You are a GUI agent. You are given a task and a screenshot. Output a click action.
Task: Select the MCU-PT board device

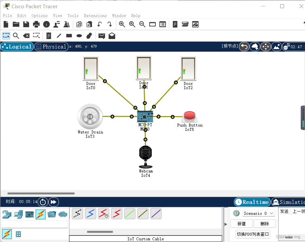pyautogui.click(x=145, y=116)
